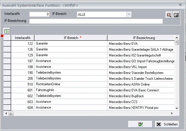186x131 pixels.
Task: Select Mercedes-Benz & Daimler Truck Lieferscheine
Action: coord(141,78)
